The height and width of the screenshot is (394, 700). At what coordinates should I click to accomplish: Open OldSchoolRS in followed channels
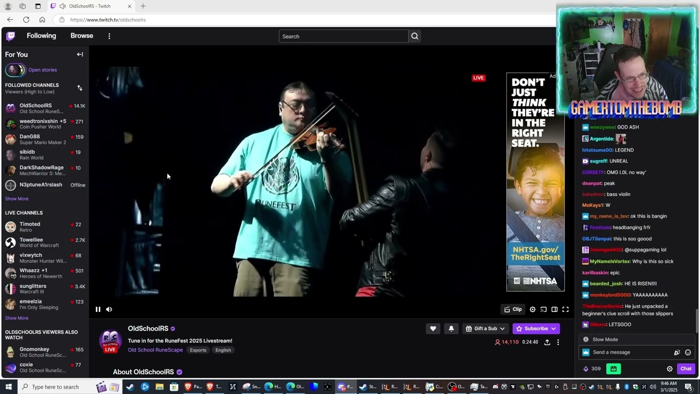point(44,108)
